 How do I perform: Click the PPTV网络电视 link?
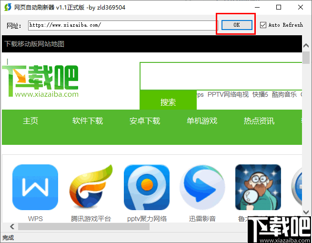[x=228, y=94]
